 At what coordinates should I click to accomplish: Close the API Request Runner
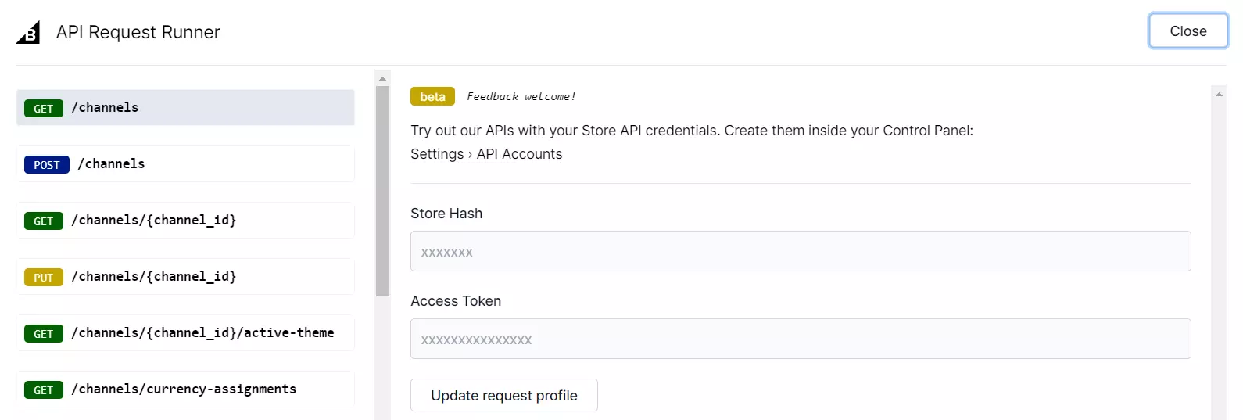click(1188, 31)
